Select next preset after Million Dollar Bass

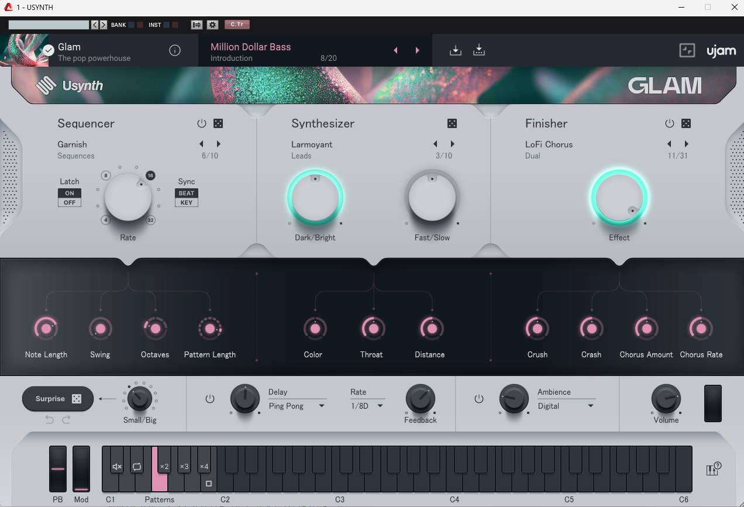click(417, 50)
